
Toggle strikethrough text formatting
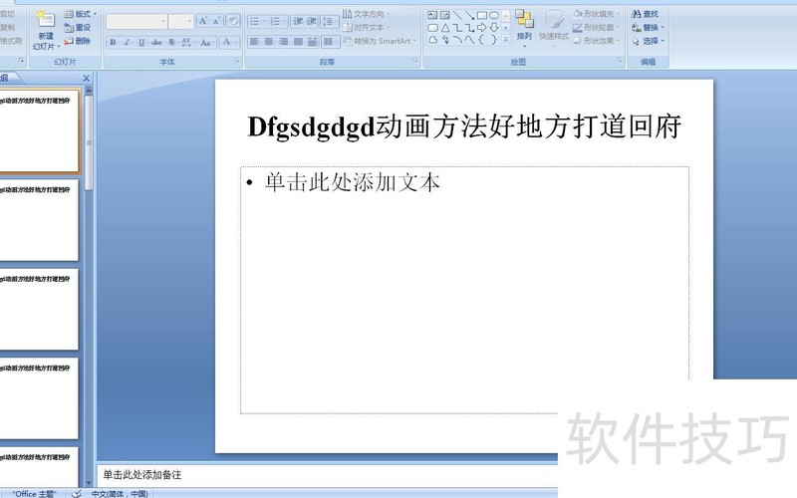tap(157, 43)
